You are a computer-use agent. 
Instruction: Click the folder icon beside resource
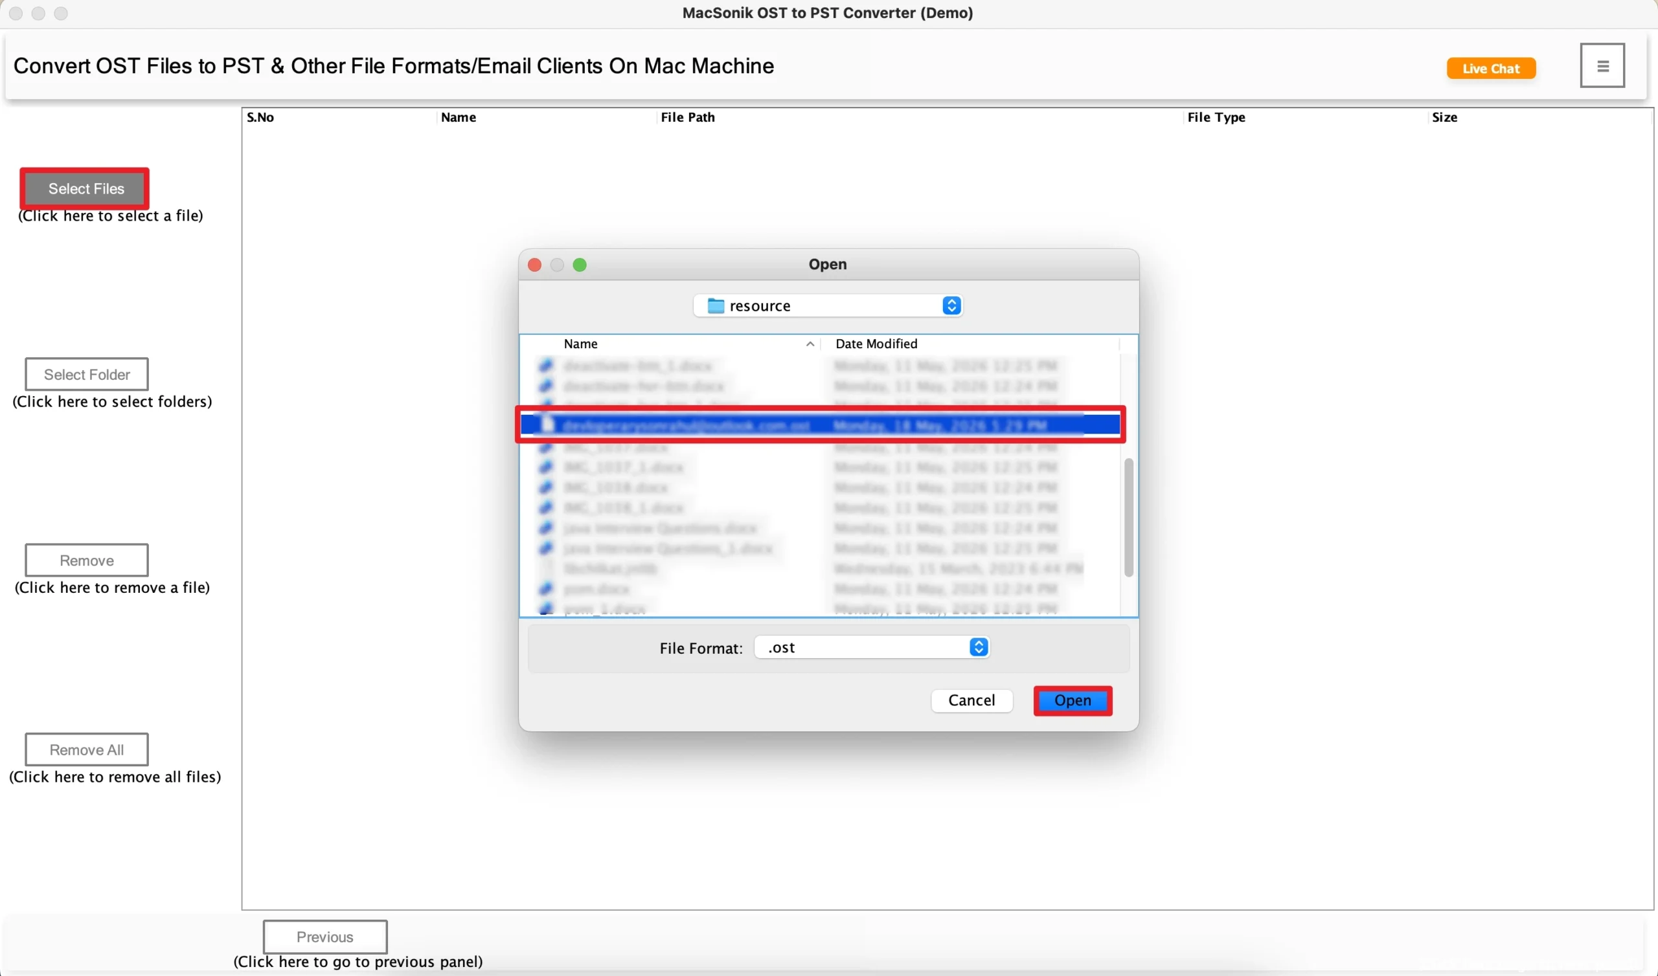tap(715, 306)
